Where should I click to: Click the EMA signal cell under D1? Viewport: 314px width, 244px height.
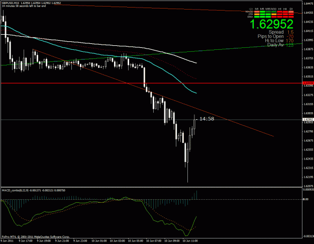click(291, 17)
